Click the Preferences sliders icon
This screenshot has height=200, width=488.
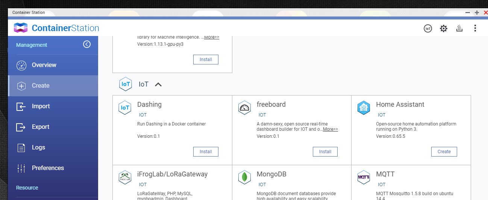[21, 168]
